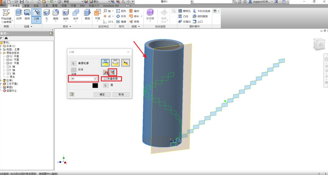
Task: Select the second (highlighted) direction button
Action: coord(112,72)
